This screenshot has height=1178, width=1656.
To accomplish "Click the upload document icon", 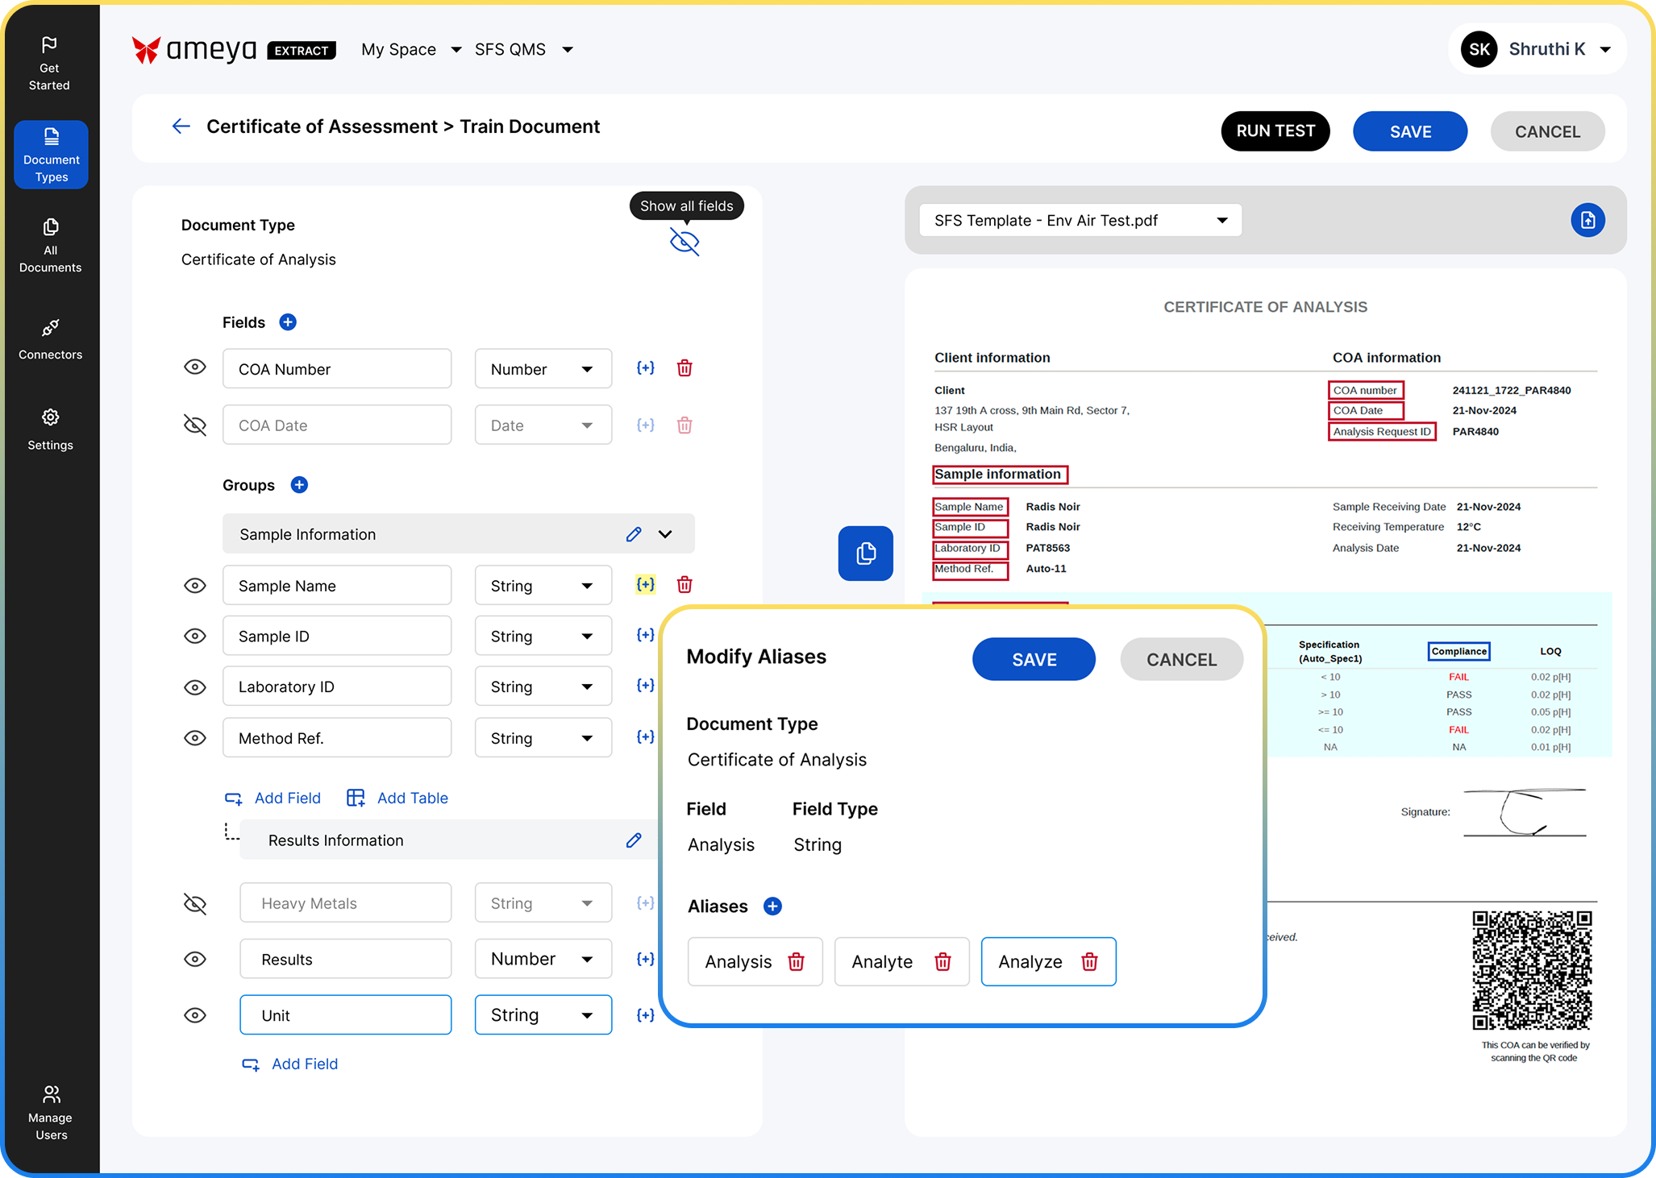I will tap(1587, 220).
